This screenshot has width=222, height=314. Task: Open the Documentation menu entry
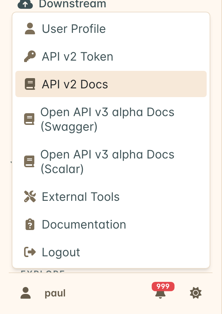coord(111,225)
